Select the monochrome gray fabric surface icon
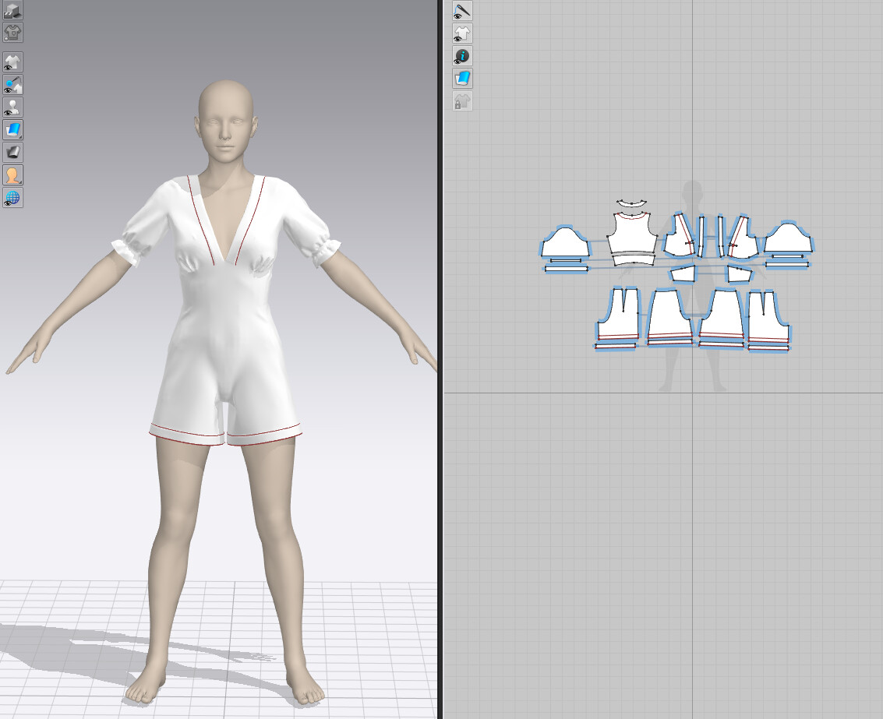This screenshot has height=719, width=883. click(12, 152)
